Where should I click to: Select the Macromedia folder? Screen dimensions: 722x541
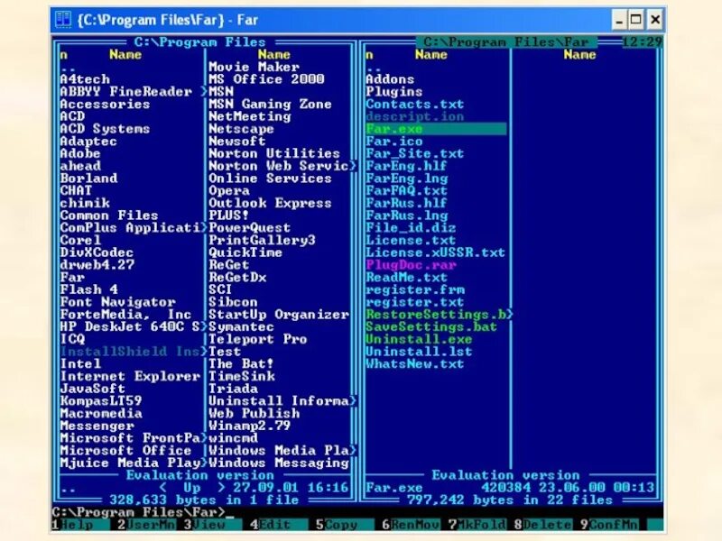coord(101,414)
